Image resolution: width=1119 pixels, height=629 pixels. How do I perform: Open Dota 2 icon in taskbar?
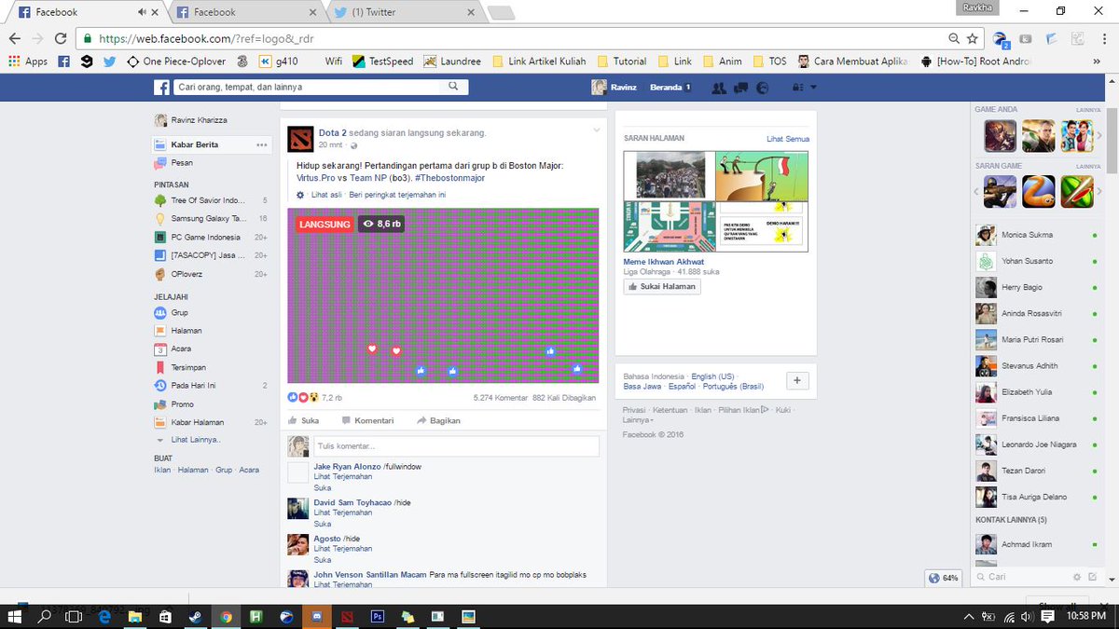[x=347, y=616]
